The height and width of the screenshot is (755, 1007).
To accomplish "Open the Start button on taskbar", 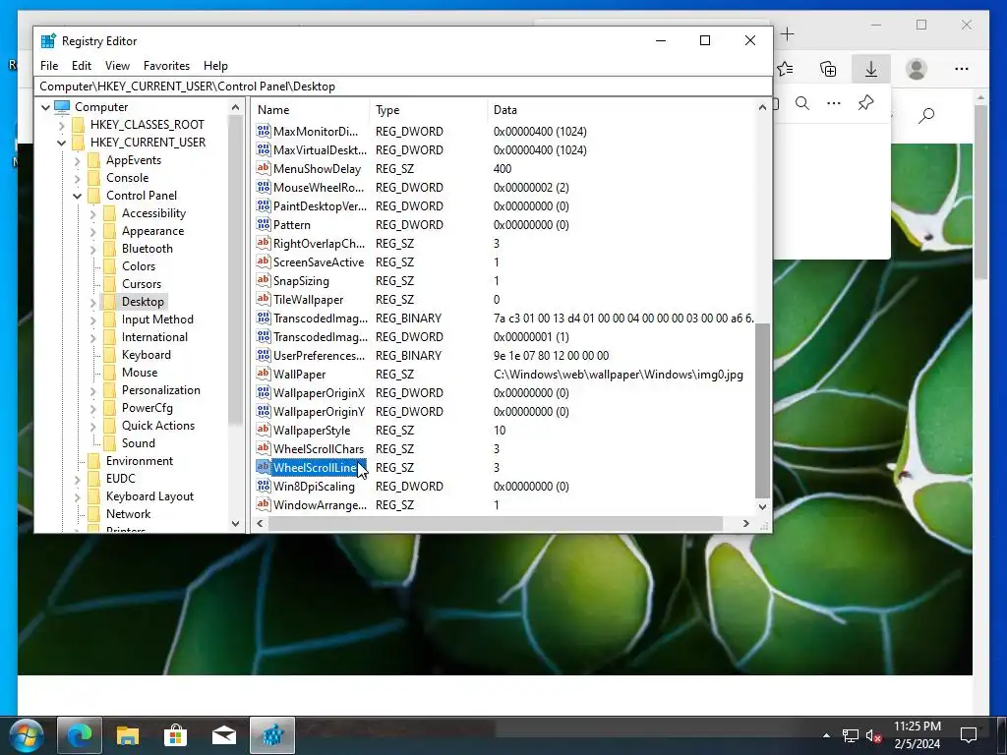I will 27,735.
